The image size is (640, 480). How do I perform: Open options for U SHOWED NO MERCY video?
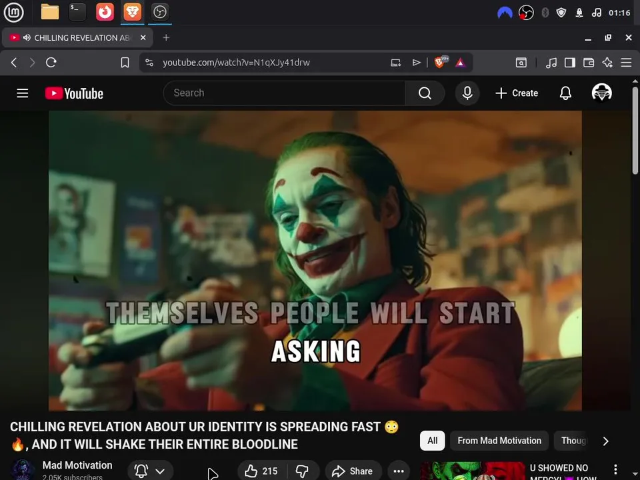pos(615,469)
